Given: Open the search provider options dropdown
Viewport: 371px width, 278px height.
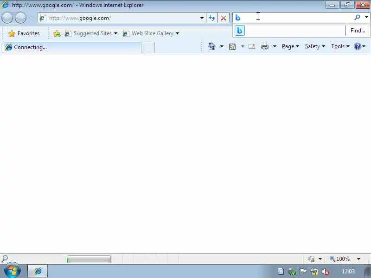Looking at the screenshot, I should pyautogui.click(x=366, y=17).
